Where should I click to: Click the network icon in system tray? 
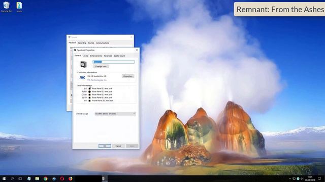tap(294, 178)
